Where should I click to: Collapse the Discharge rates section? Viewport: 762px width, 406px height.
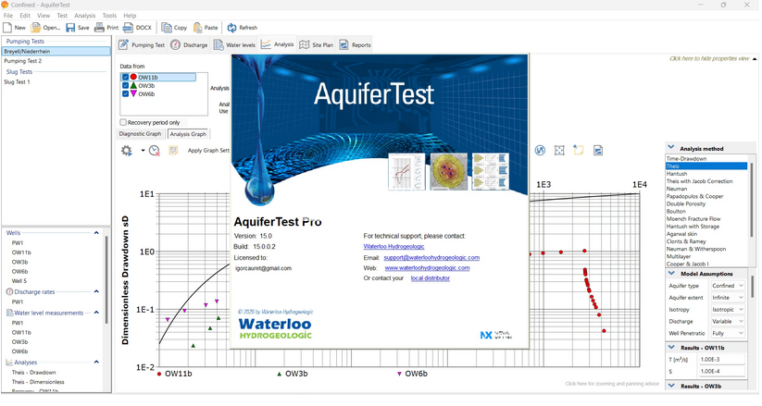tap(96, 291)
